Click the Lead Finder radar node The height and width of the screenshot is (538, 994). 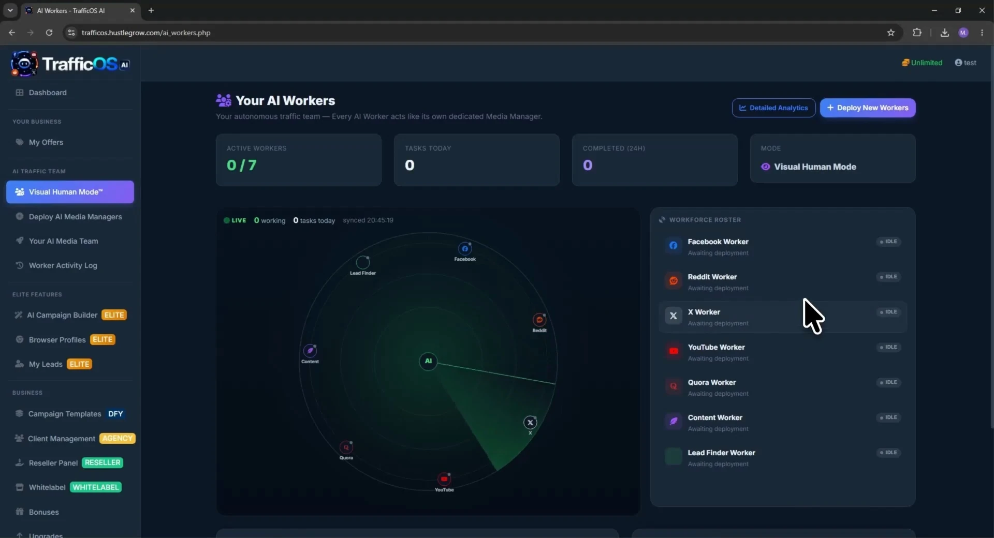click(362, 262)
